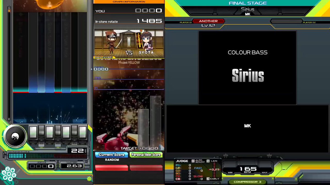Click the PLAYER 02 label
The height and width of the screenshot is (185, 330).
tap(309, 22)
